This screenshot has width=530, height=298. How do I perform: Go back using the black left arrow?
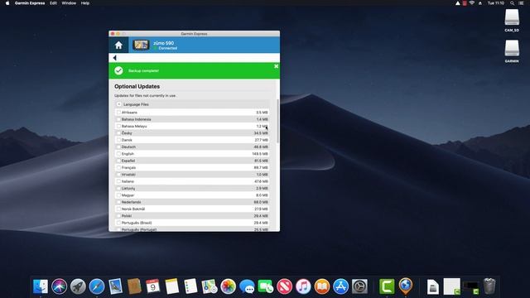pyautogui.click(x=115, y=58)
